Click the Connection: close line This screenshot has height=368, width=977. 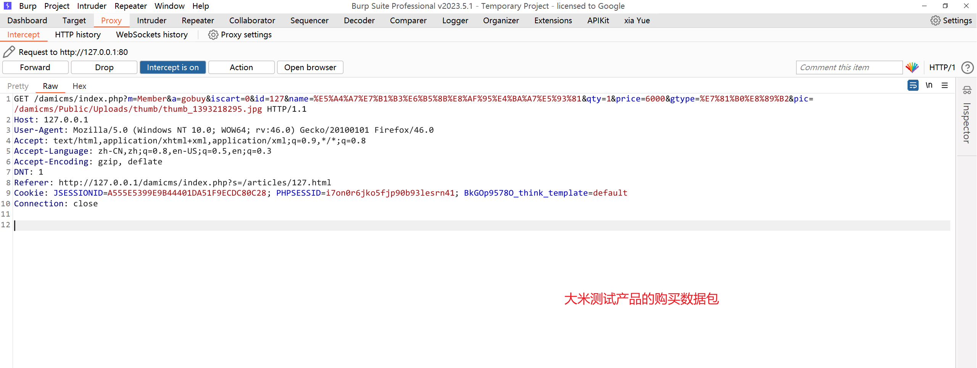click(56, 204)
